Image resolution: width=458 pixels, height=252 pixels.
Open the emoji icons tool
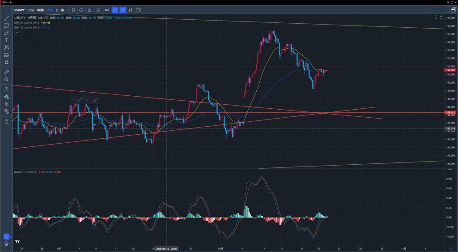tap(6, 62)
